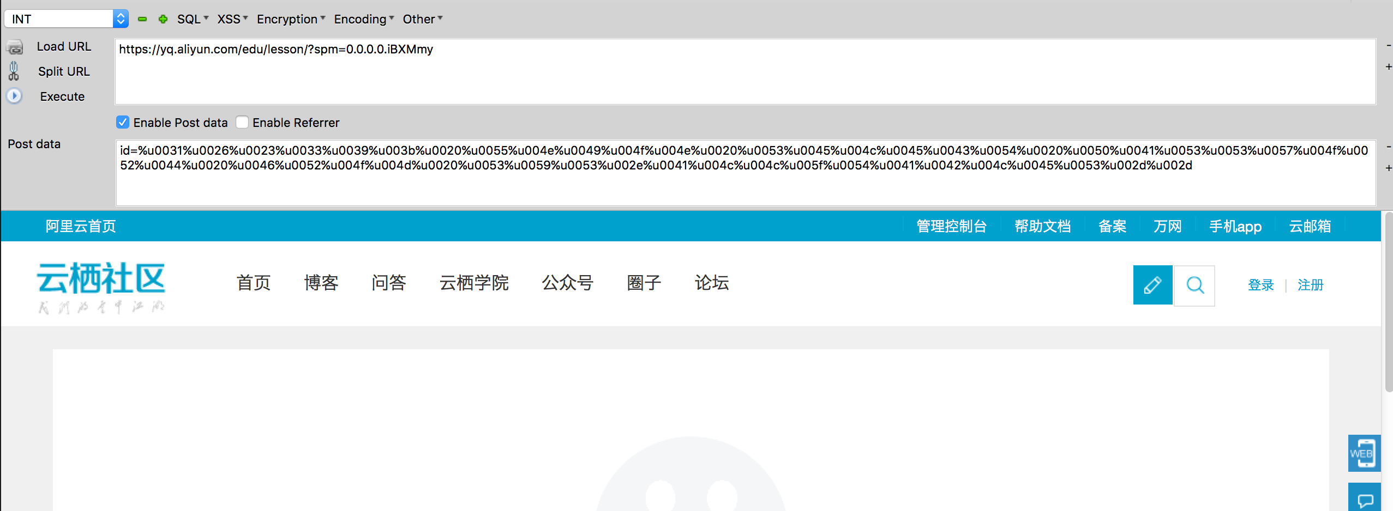This screenshot has width=1393, height=511.
Task: Click the WEB mobile floating icon
Action: (x=1364, y=453)
